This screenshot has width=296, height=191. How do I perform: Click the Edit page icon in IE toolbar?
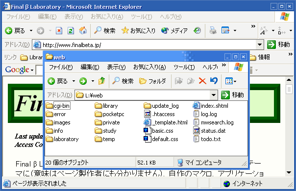[x=225, y=30]
